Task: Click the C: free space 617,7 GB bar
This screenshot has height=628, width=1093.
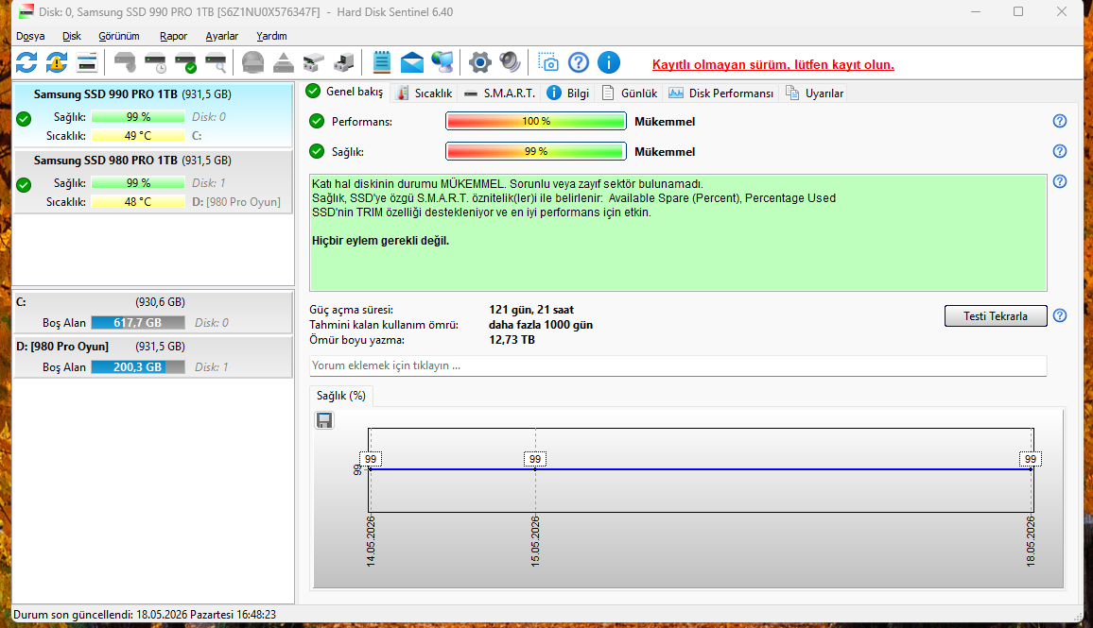Action: pos(138,323)
